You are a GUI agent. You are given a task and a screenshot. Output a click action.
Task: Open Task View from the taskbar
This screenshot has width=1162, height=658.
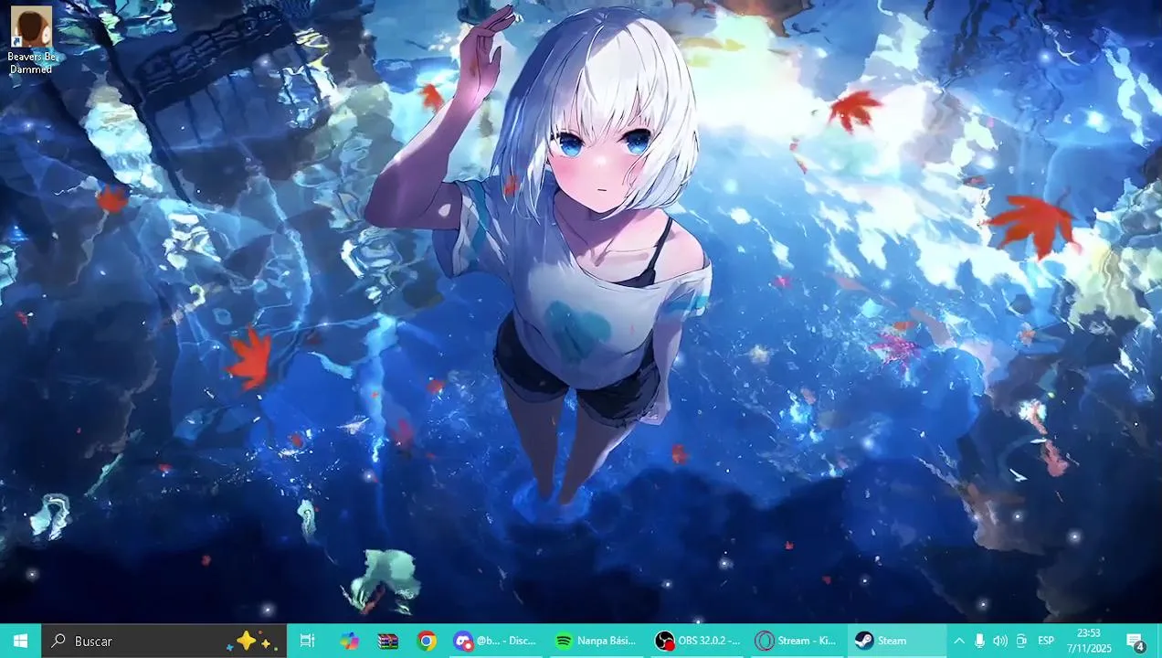[x=307, y=641]
